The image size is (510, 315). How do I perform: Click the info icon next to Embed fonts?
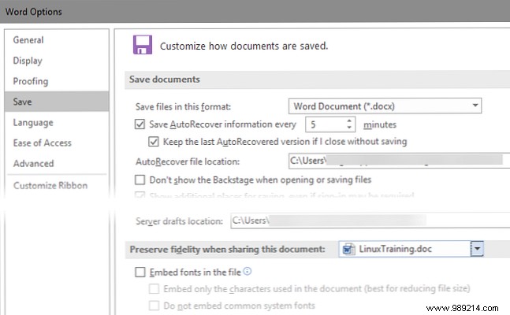(248, 271)
